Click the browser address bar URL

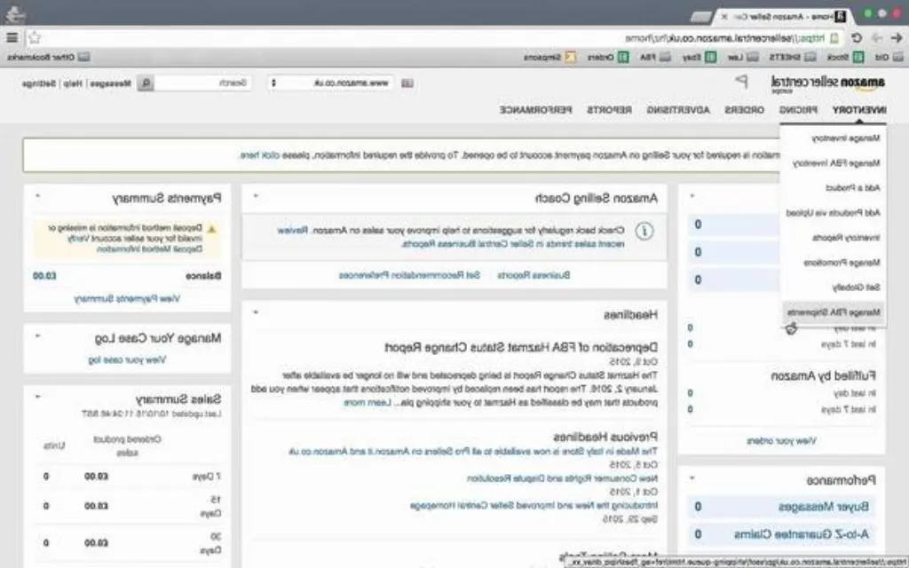[724, 38]
